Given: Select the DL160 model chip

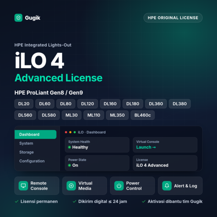Looking at the screenshot, I should (110, 104).
